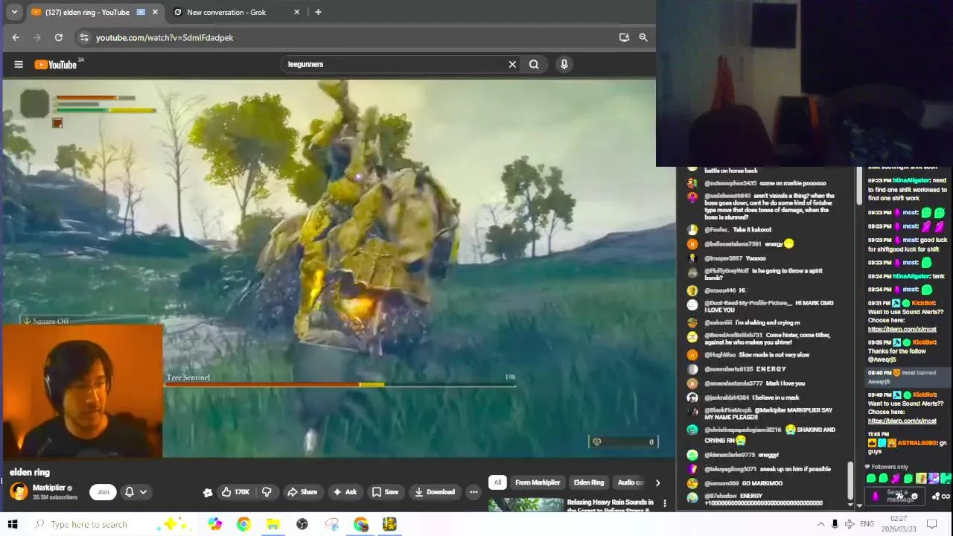This screenshot has width=953, height=536.
Task: Open the Markiplier channel name link
Action: pyautogui.click(x=49, y=488)
